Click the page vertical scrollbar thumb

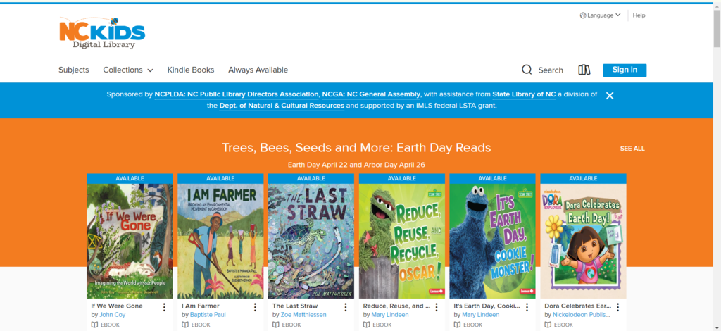(717, 28)
